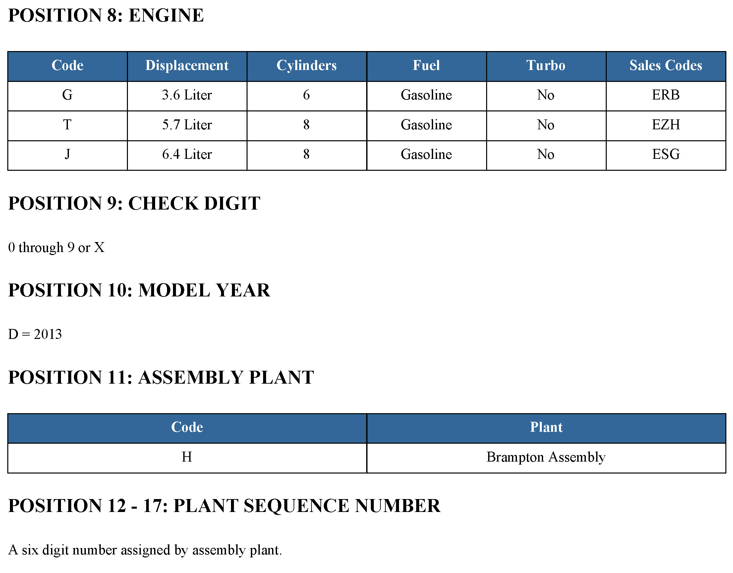Click the Plant column header
This screenshot has height=573, width=733.
546,427
